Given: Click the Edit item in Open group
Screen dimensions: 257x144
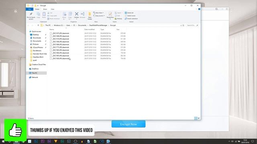Looking at the screenshot, I should point(118,16).
